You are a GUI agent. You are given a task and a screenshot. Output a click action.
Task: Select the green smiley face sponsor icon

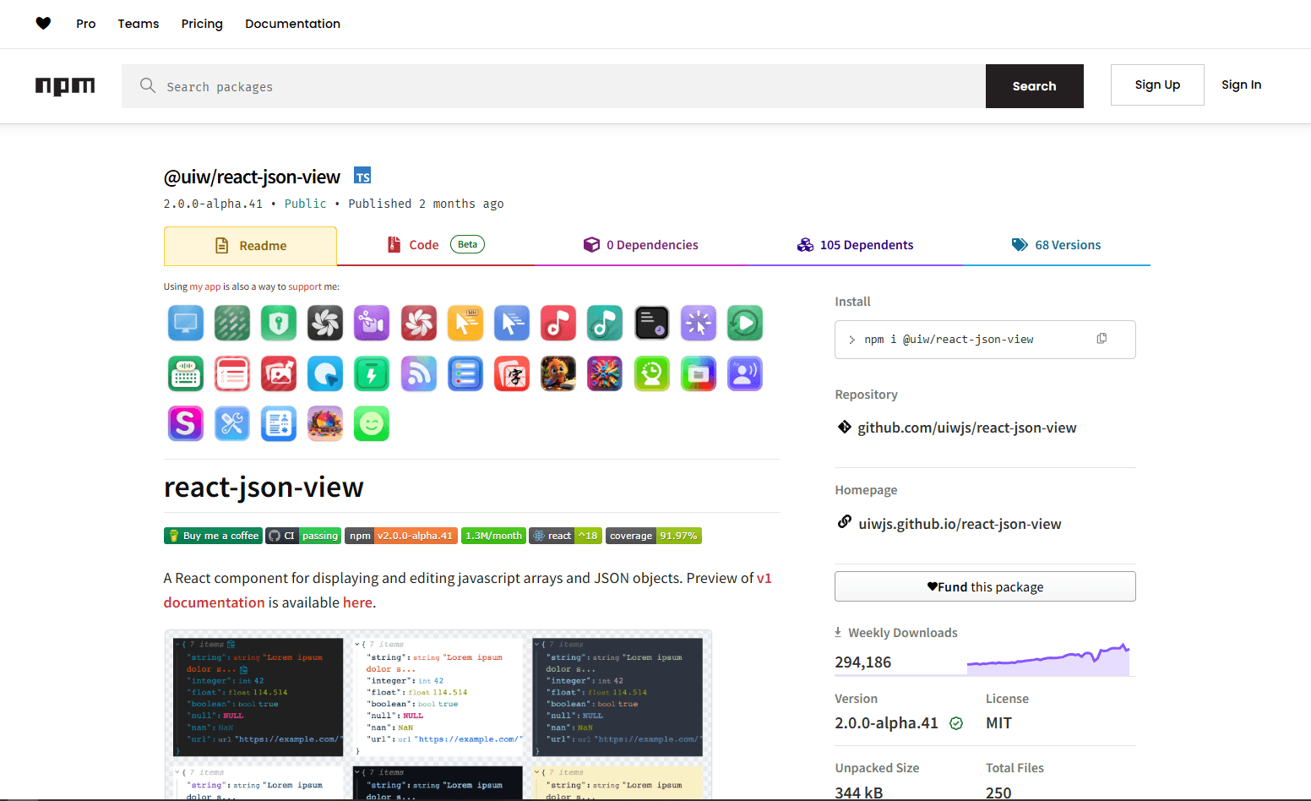click(372, 423)
